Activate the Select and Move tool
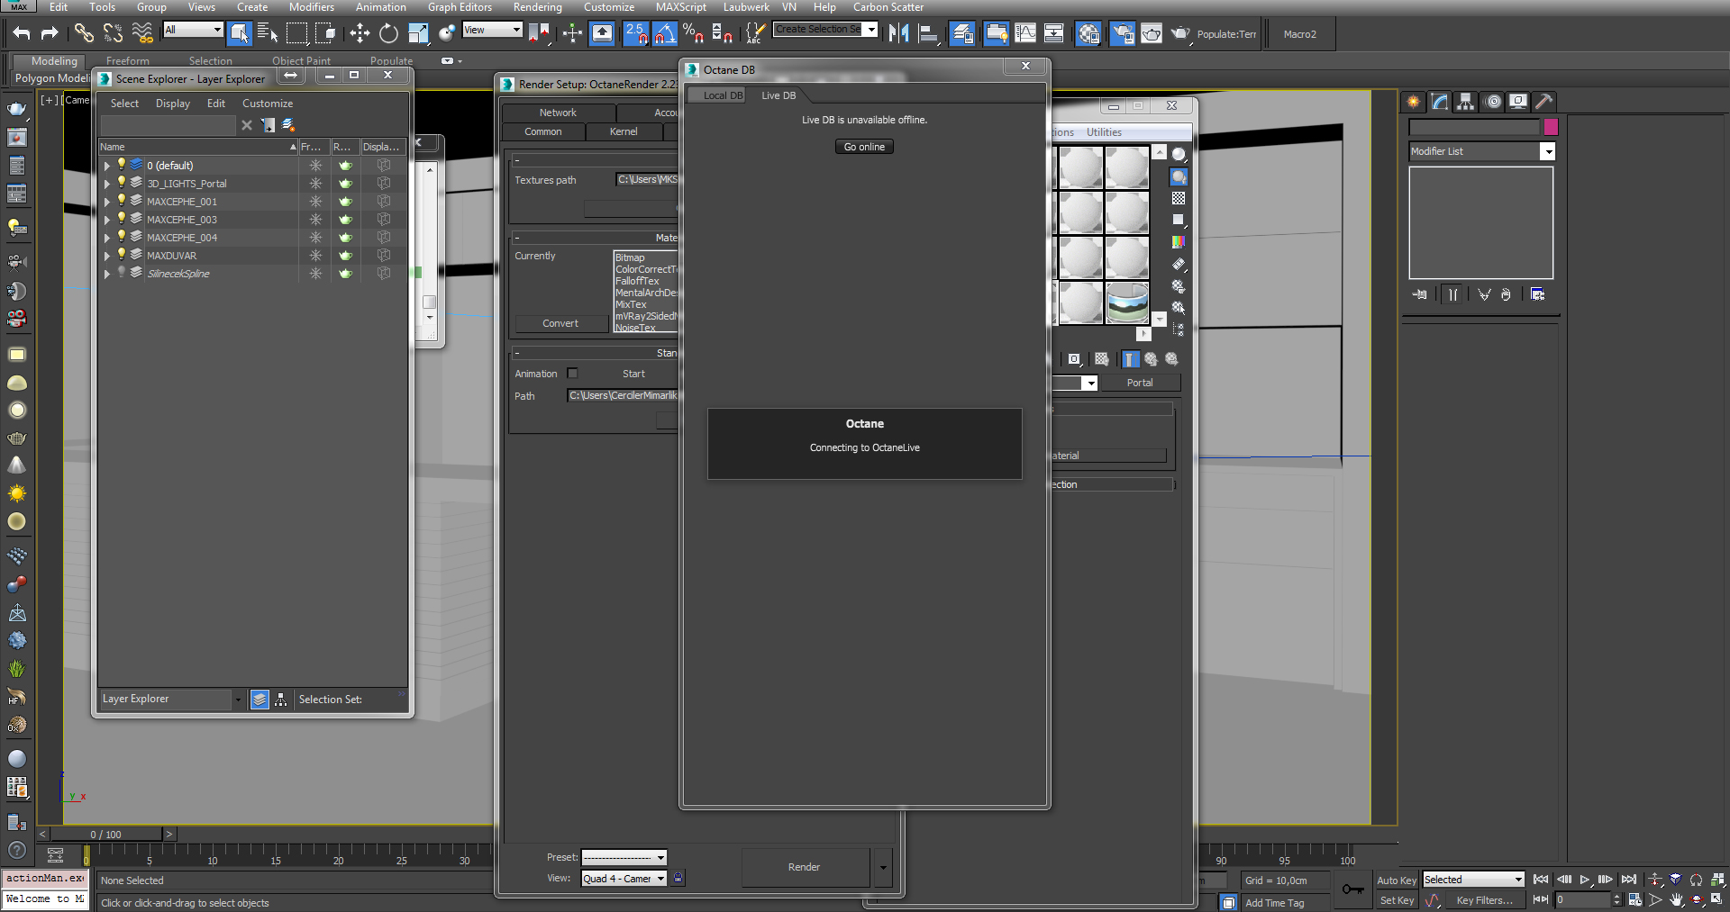Screen dimensions: 1730x912 pyautogui.click(x=360, y=33)
